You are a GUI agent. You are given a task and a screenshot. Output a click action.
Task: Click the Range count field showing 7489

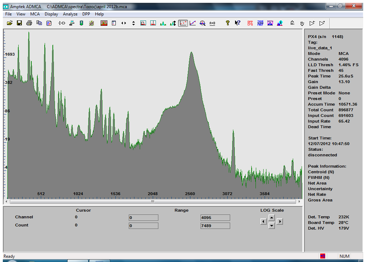point(215,226)
